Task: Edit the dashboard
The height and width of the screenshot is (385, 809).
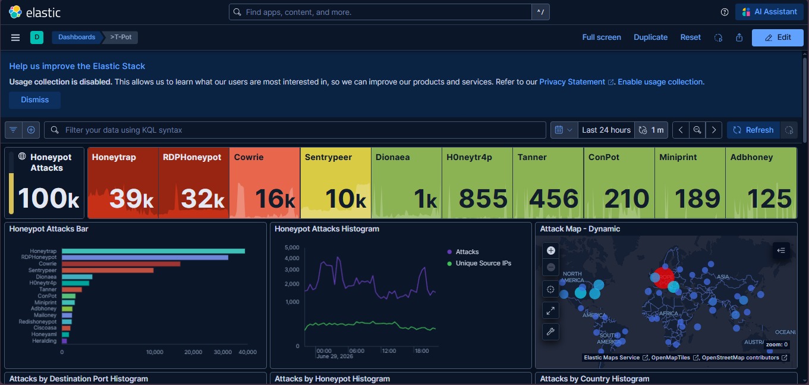Action: tap(777, 37)
